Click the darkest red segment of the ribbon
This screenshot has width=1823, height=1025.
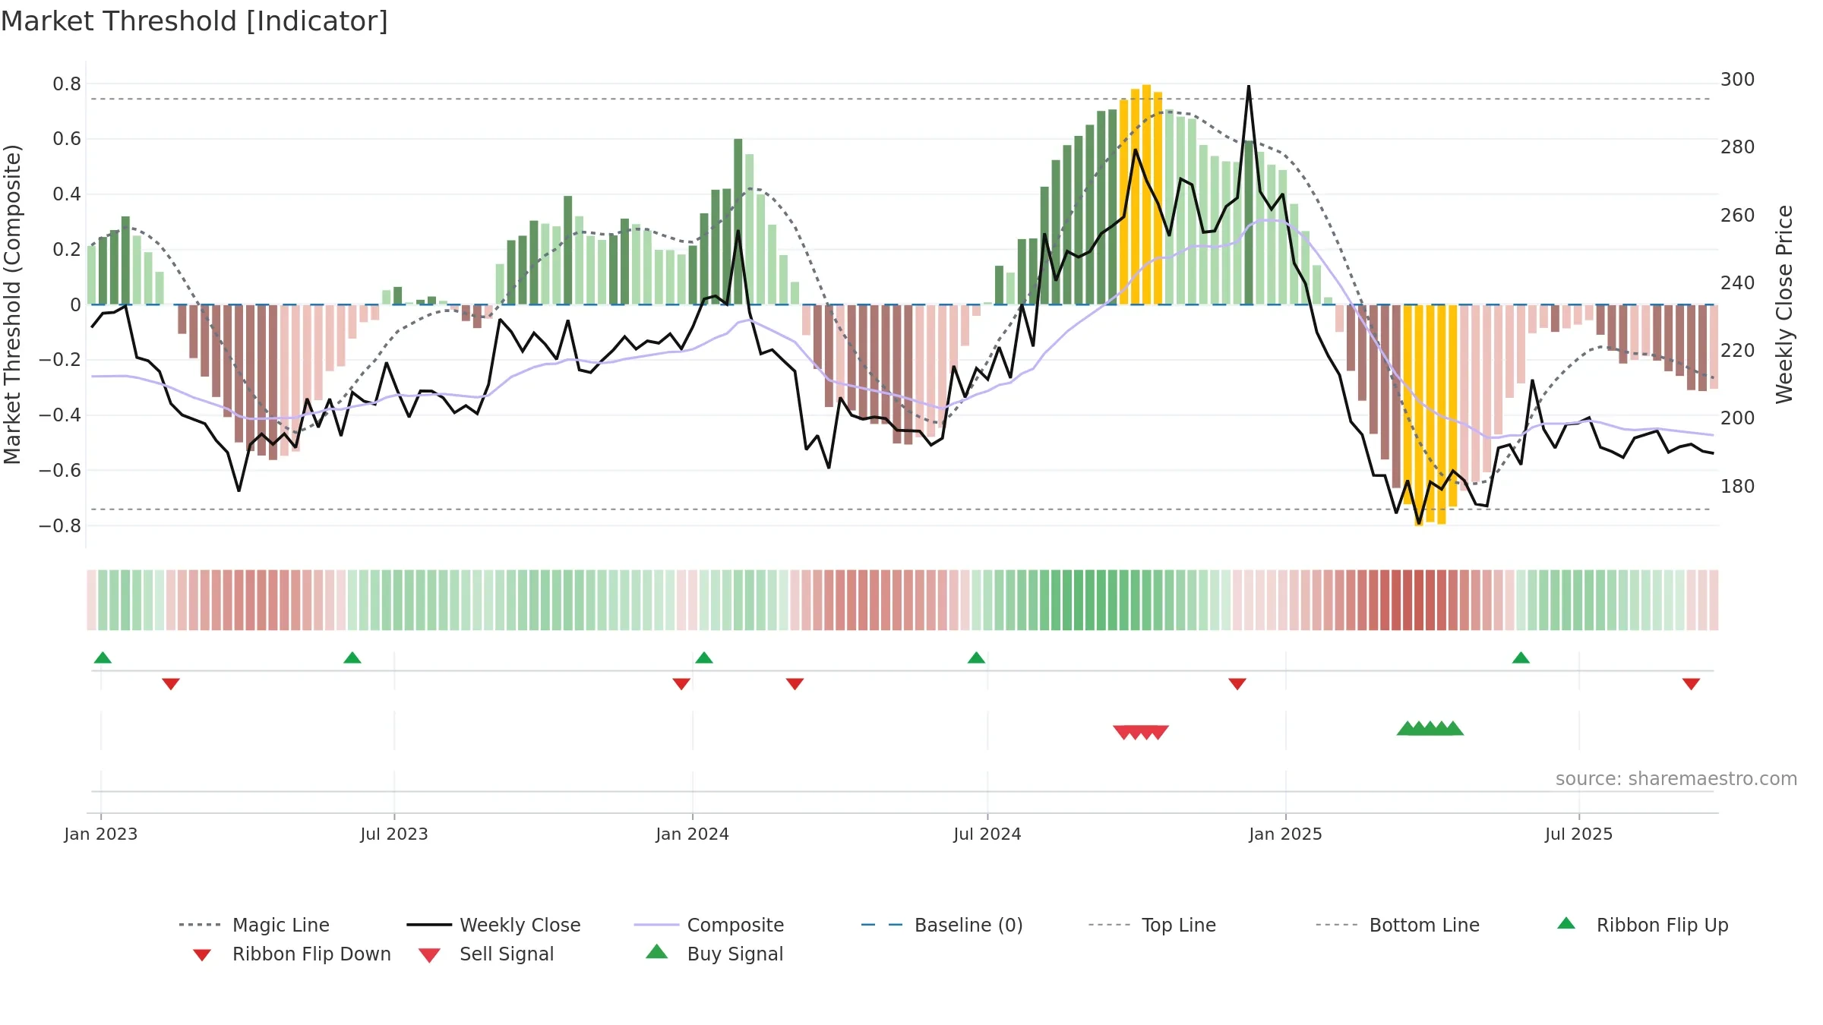pos(1419,600)
